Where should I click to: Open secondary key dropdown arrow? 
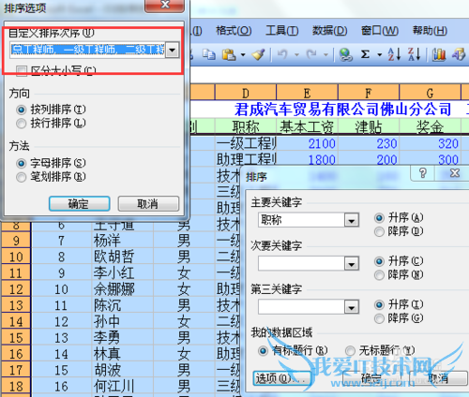[352, 264]
